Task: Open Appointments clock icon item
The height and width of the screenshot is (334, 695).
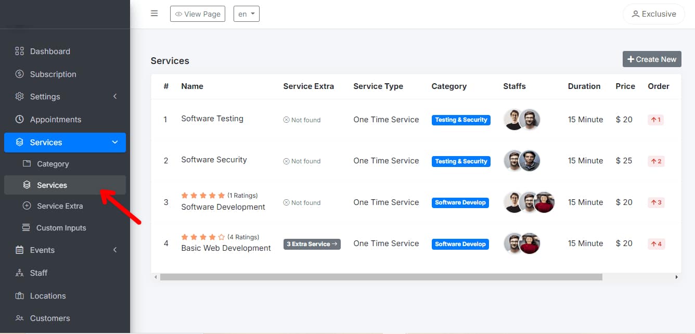Action: tap(20, 119)
